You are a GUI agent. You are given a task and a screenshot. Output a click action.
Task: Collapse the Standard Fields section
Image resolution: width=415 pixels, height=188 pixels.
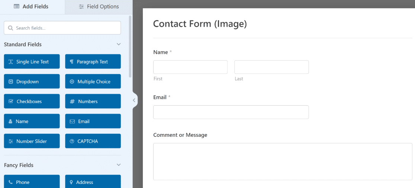(x=119, y=44)
